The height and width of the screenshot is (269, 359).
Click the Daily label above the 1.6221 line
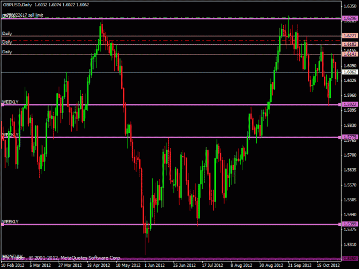7,33
